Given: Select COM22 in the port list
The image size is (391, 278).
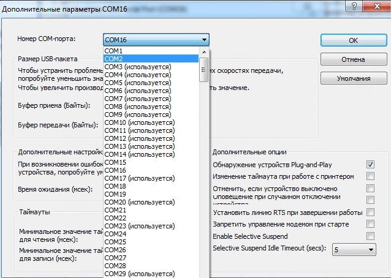Looking at the screenshot, I should pos(151,218).
